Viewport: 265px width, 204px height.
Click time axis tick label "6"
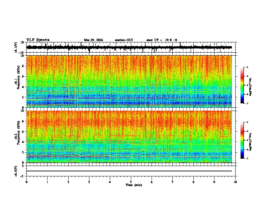[x=152, y=182]
